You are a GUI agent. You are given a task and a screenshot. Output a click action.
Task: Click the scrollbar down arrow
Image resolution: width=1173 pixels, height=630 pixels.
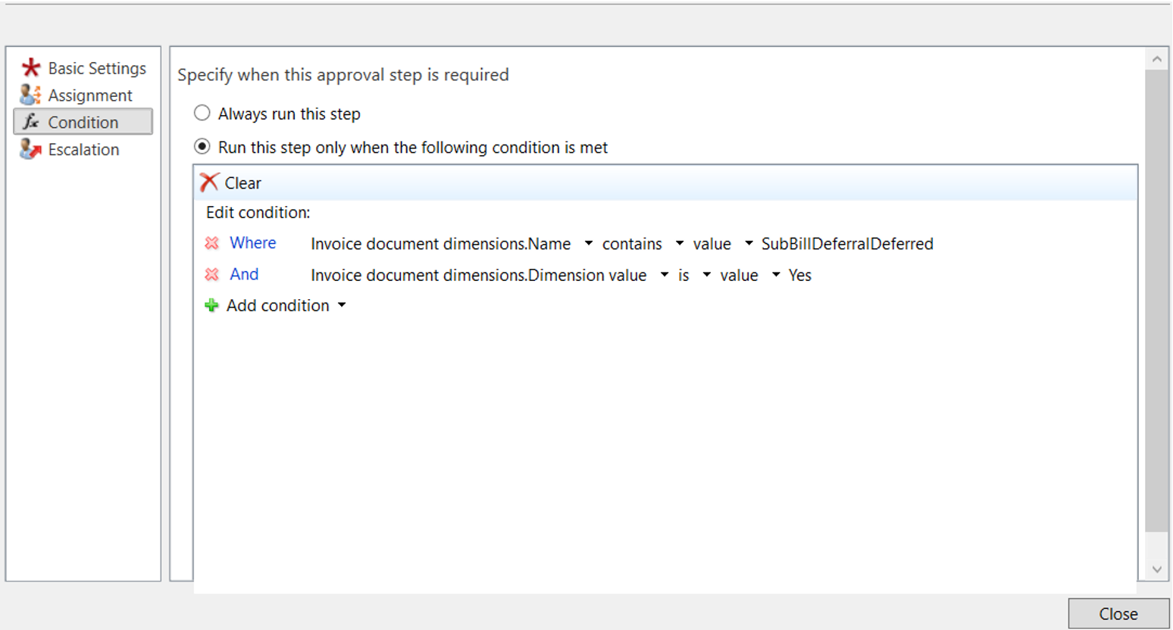pyautogui.click(x=1157, y=569)
